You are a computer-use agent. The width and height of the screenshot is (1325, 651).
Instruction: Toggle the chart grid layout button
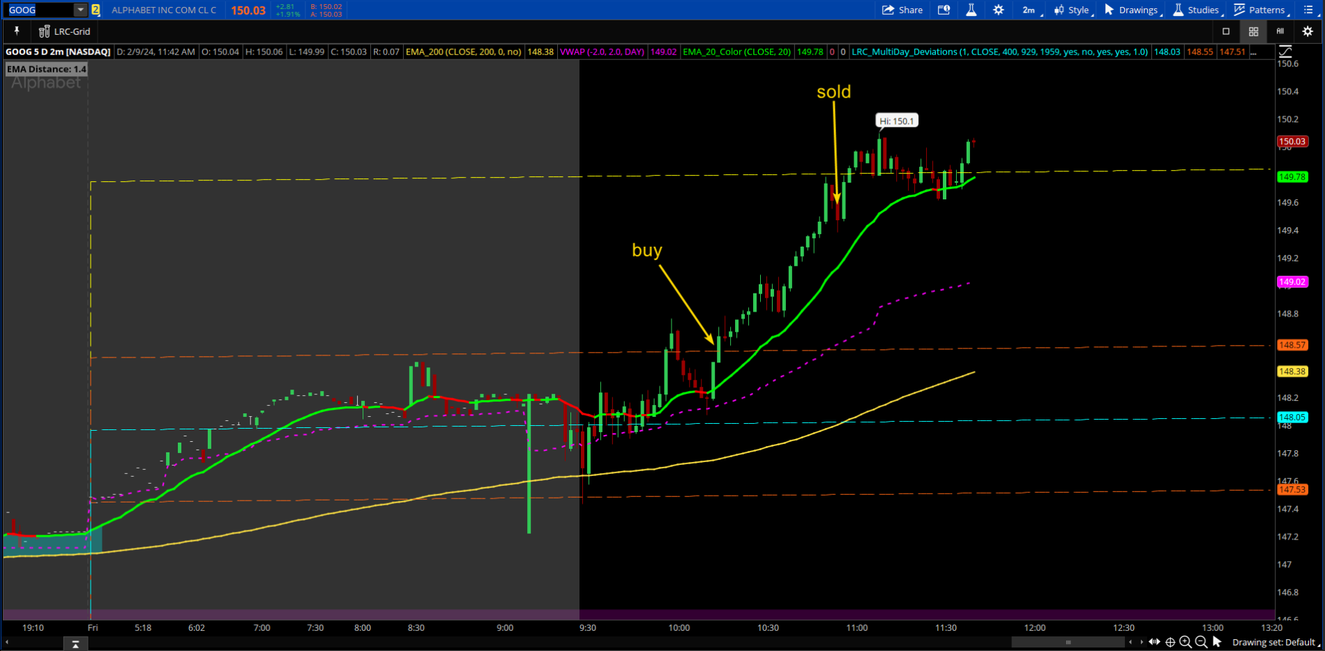pos(1253,31)
